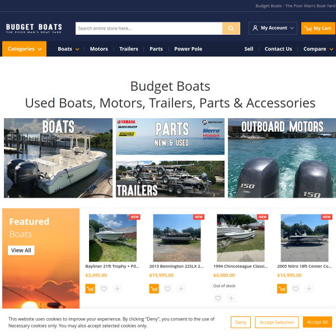Click the Accept All cookies button

(x=318, y=322)
